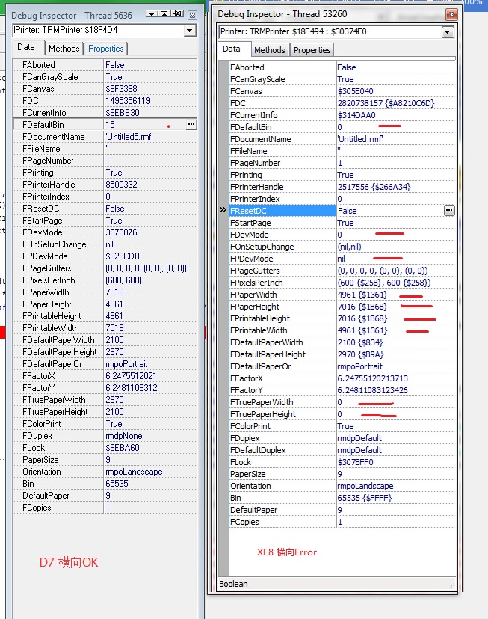Open the expression dropdown in Thread 5636 inspector
The width and height of the screenshot is (488, 619).
point(190,31)
